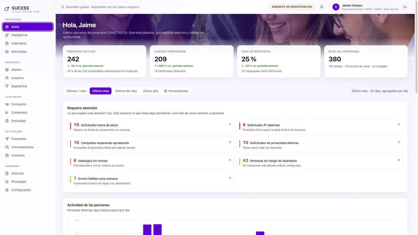Click the Solicitudes inbox icon

[7, 52]
